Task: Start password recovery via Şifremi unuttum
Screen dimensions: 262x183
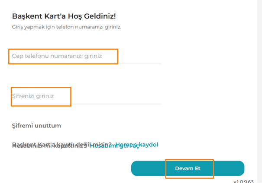Action: 36,126
